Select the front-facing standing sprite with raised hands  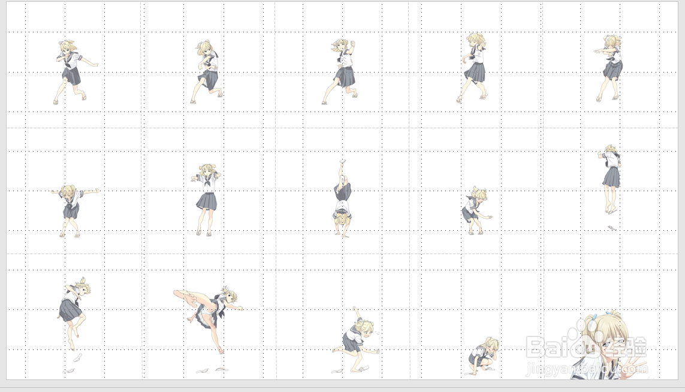pos(206,200)
